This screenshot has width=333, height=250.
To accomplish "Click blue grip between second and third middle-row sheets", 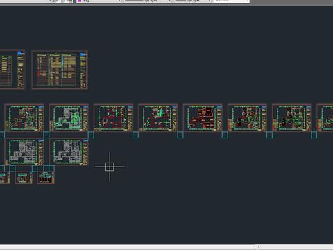I will [x=91, y=135].
